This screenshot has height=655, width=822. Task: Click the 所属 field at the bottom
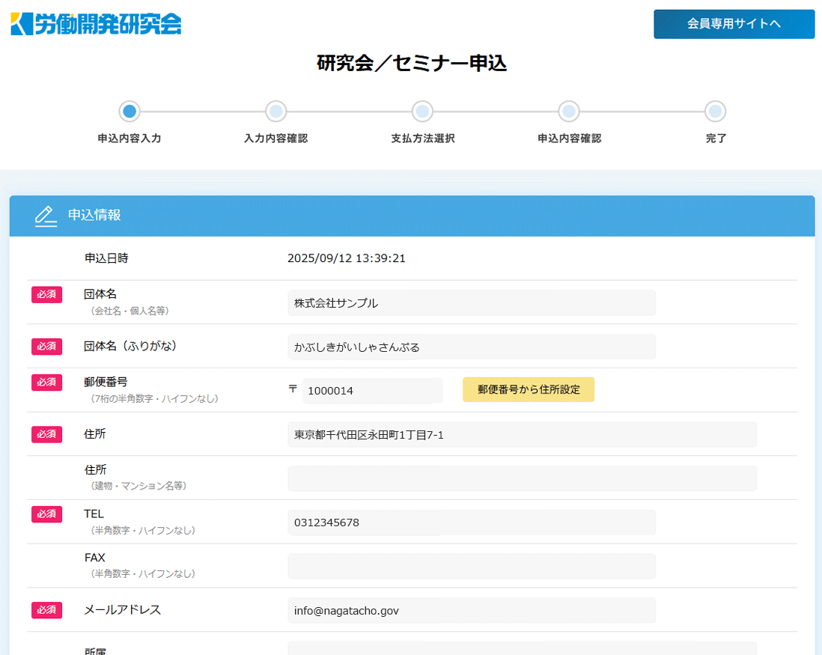click(x=522, y=648)
